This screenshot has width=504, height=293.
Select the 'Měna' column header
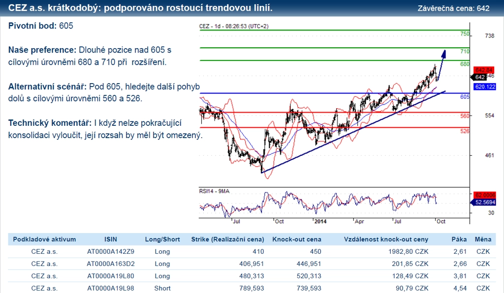pyautogui.click(x=483, y=239)
